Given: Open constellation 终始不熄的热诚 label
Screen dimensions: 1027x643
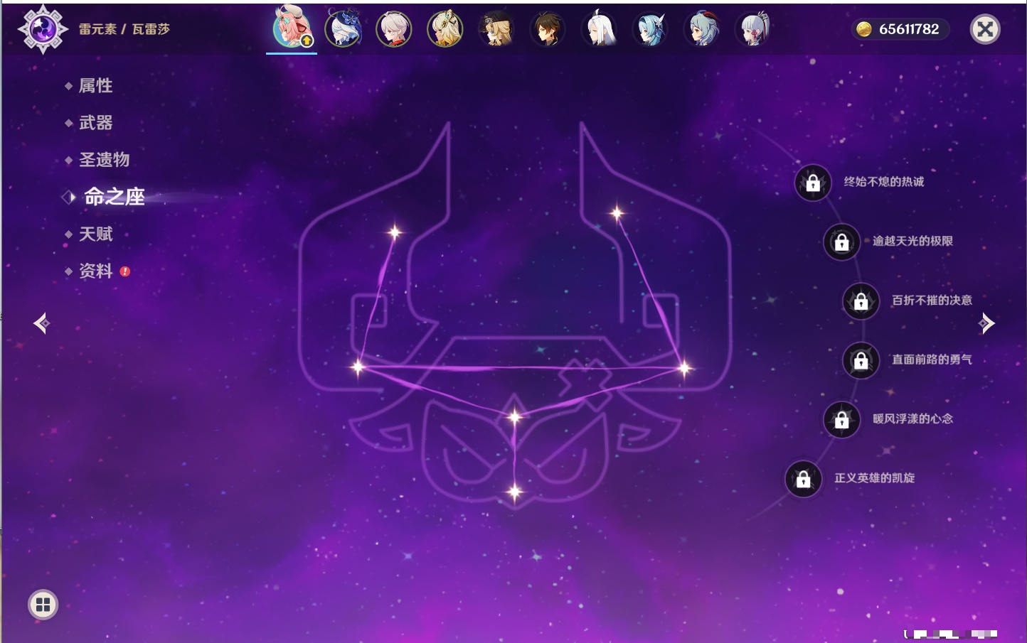Looking at the screenshot, I should pos(884,182).
